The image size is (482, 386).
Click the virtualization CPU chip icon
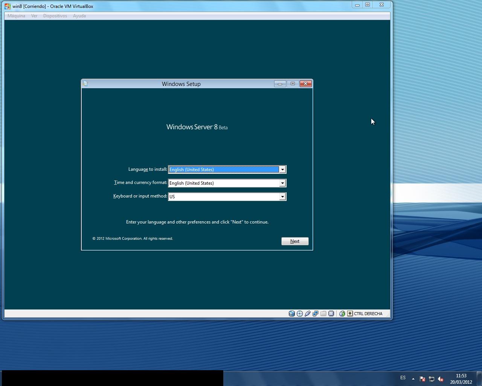331,314
